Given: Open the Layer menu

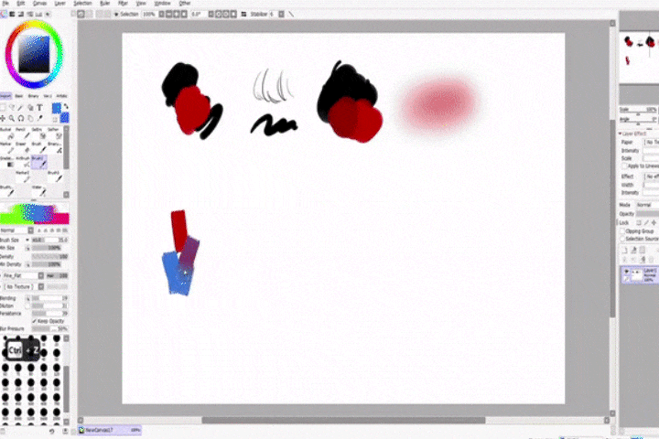Looking at the screenshot, I should pos(60,3).
